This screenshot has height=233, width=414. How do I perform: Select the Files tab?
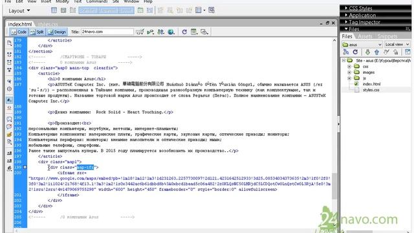pos(347,36)
